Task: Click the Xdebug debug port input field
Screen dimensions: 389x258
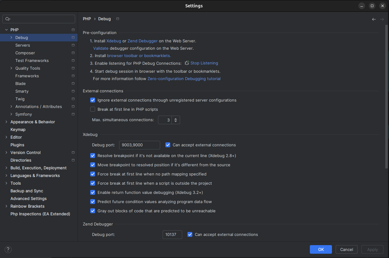Action: pos(139,145)
